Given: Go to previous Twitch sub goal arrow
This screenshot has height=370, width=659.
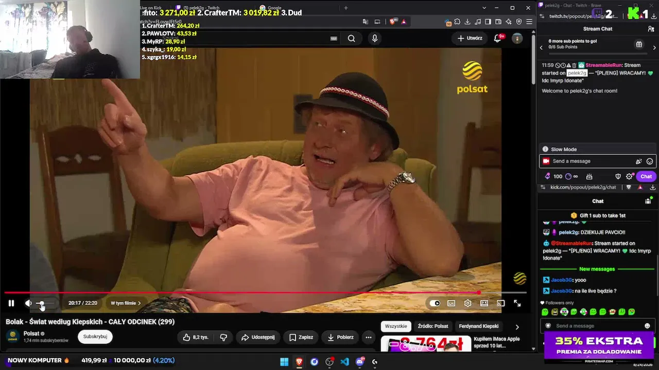Looking at the screenshot, I should pos(541,47).
